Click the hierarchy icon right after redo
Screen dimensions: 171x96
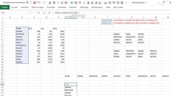pyautogui.click(x=50, y=3)
